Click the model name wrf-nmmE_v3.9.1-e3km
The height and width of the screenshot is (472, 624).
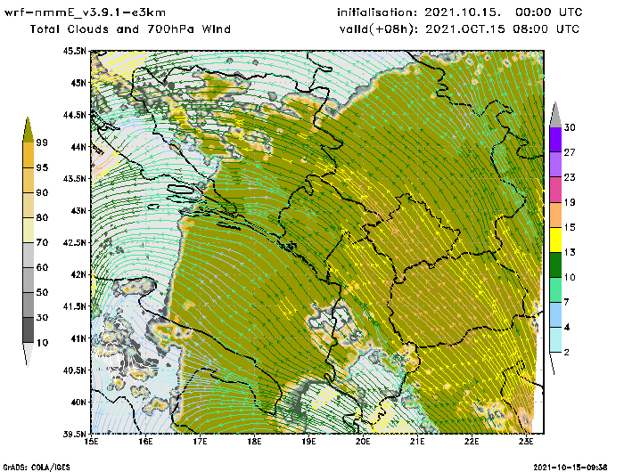tap(85, 12)
